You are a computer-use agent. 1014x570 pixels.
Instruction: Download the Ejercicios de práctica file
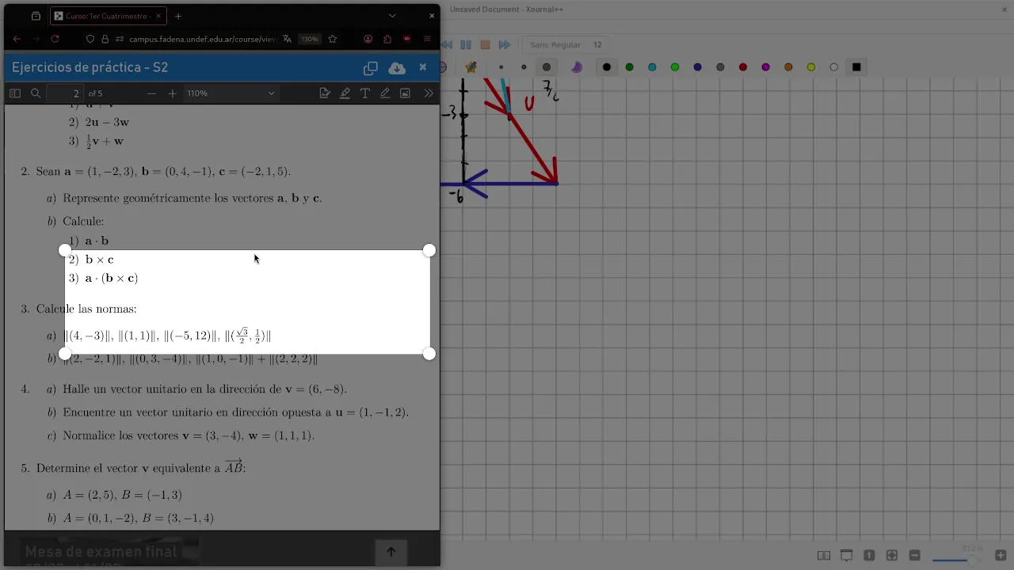point(397,68)
